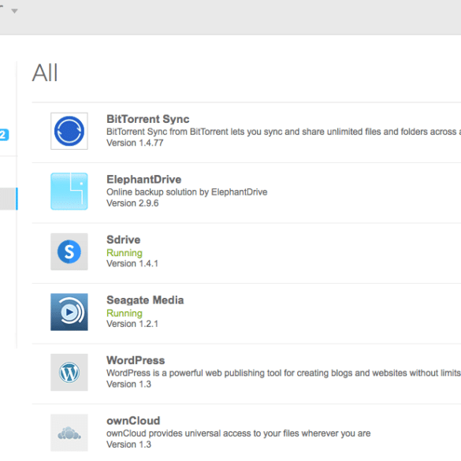Open the WordPress title
This screenshot has height=461, width=461.
click(136, 360)
